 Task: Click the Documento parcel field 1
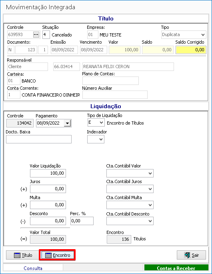[x=43, y=50]
